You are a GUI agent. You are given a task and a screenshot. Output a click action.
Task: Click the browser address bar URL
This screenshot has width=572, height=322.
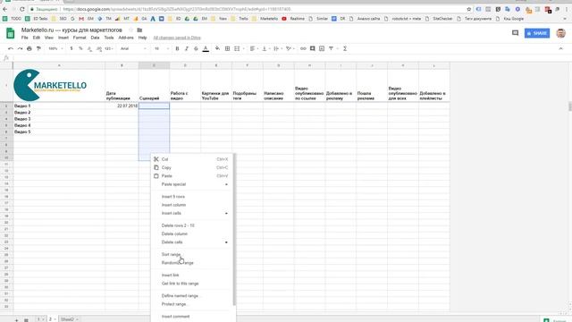coord(177,9)
